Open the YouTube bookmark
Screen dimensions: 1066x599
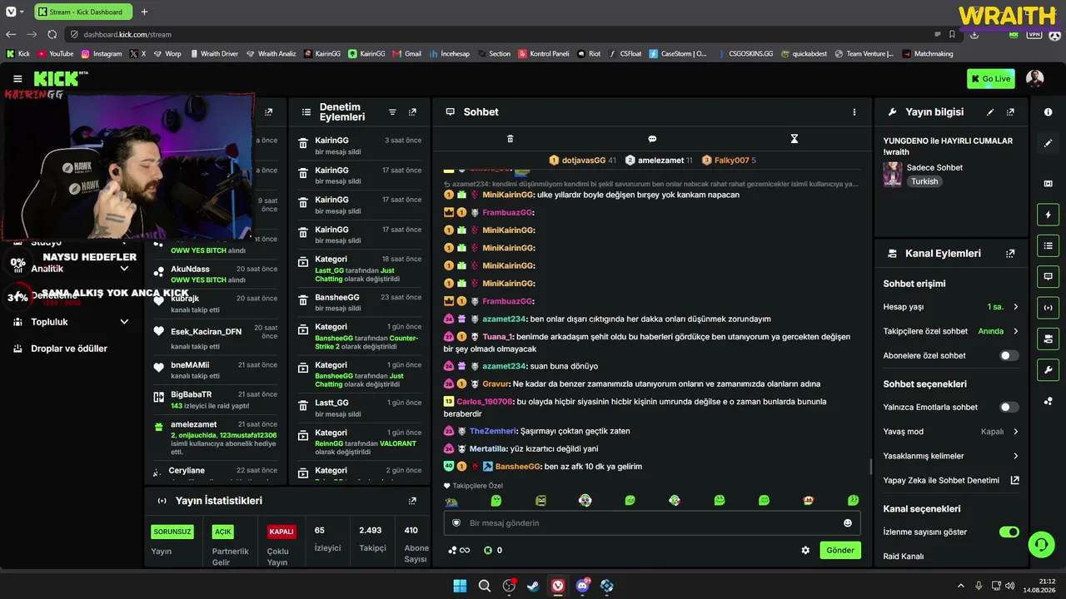55,54
